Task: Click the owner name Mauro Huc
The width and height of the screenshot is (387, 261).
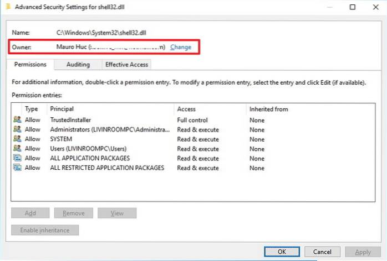Action: [72, 47]
